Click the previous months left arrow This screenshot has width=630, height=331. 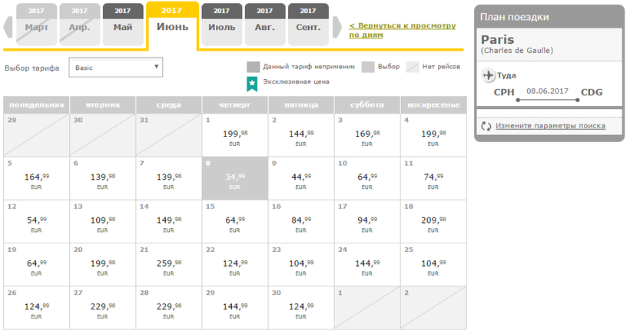[x=8, y=27]
